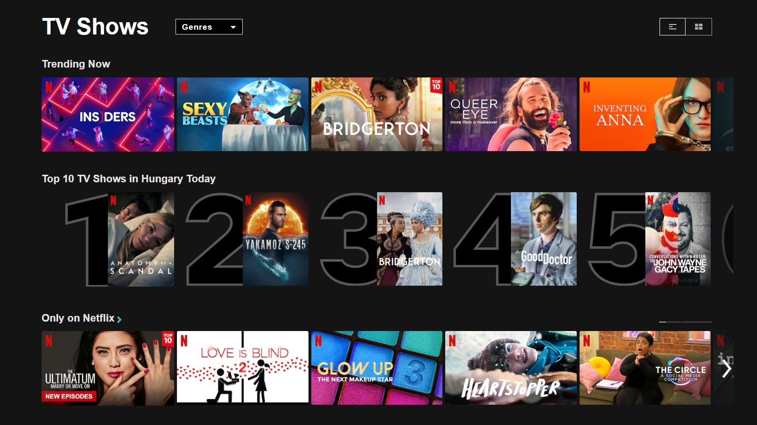The image size is (757, 425).
Task: Switch to list view layout
Action: pyautogui.click(x=672, y=27)
